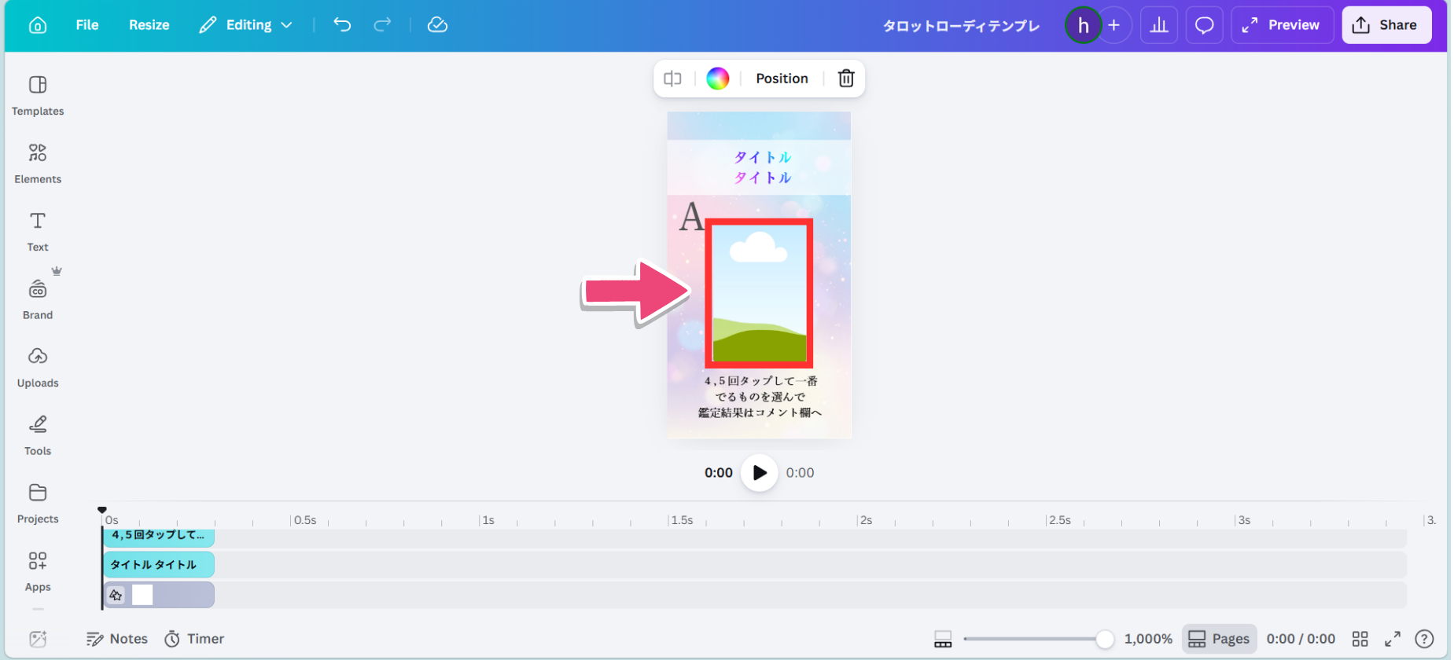Viewport: 1454px width, 660px height.
Task: Open the Elements panel
Action: tap(38, 163)
